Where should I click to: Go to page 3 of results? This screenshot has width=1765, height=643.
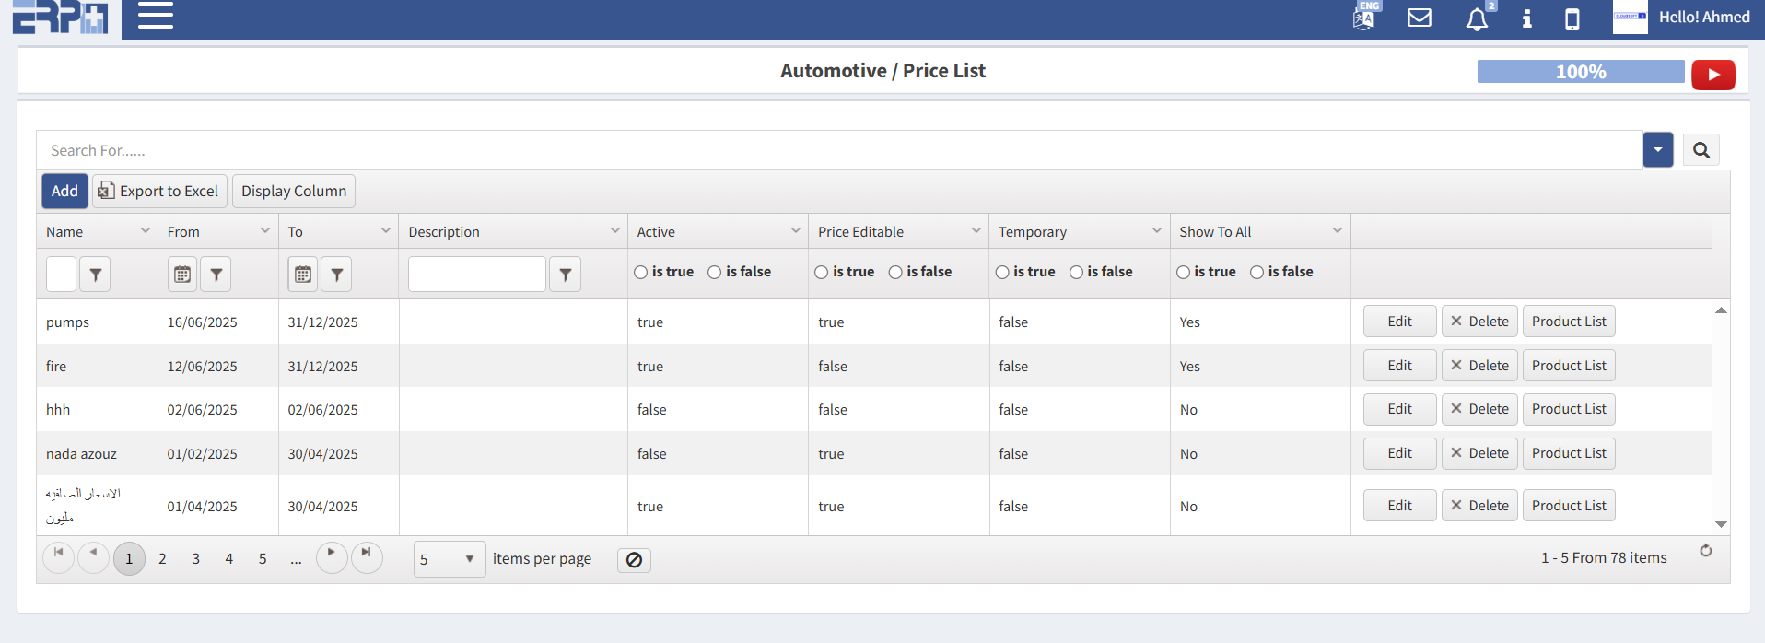(x=195, y=559)
